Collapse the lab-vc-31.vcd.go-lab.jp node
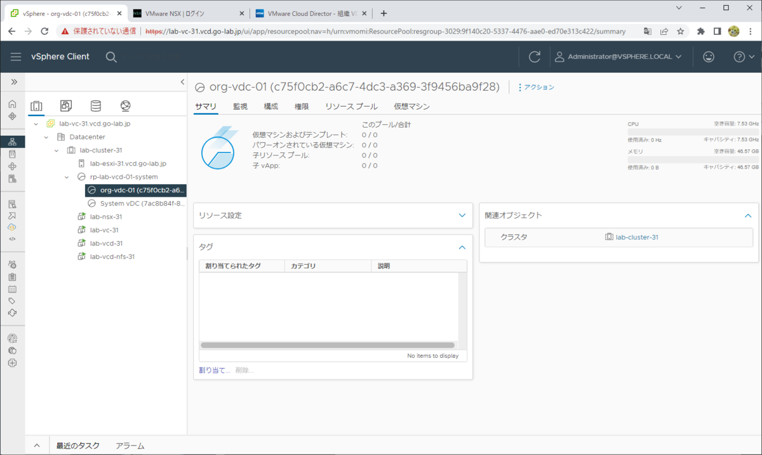Screen dimensions: 762x455 (36, 124)
